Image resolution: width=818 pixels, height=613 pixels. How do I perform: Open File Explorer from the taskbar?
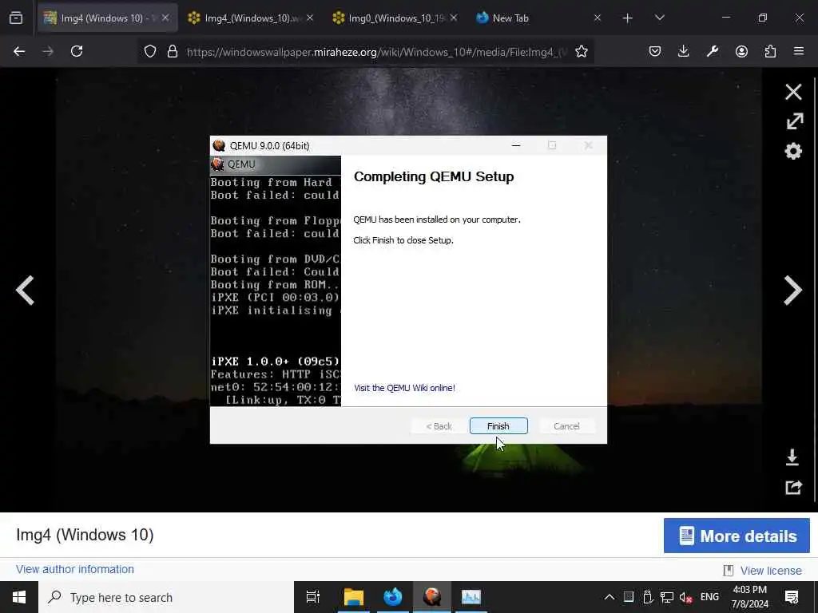354,597
